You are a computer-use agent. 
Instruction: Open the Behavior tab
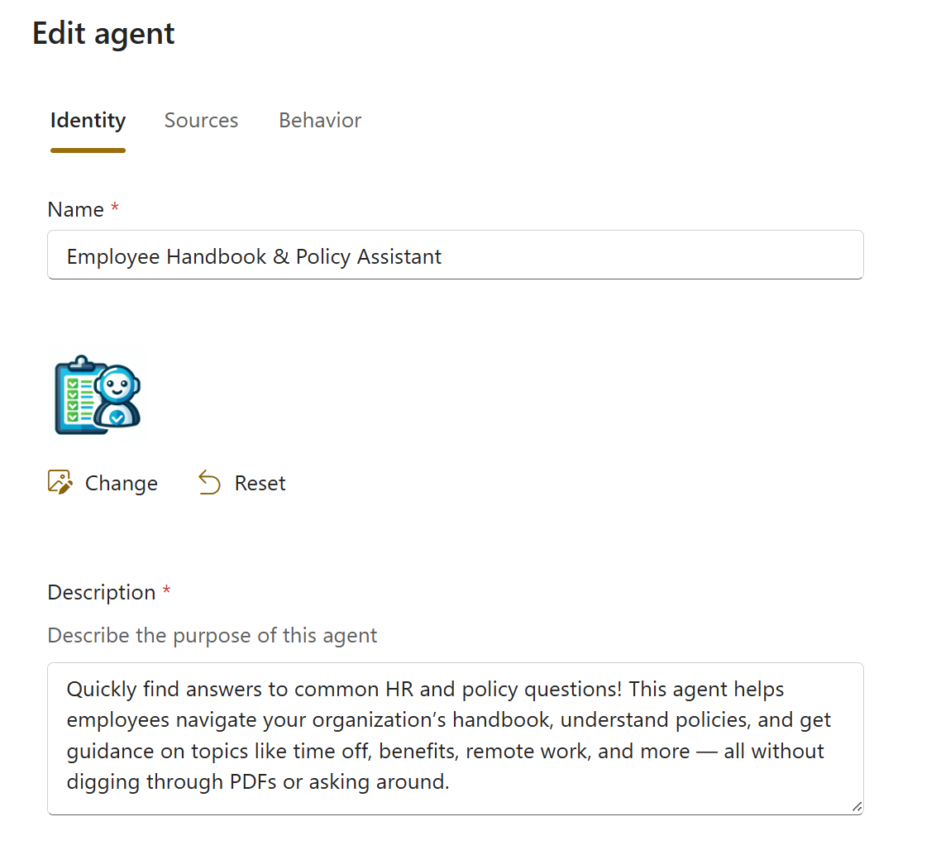pyautogui.click(x=319, y=120)
